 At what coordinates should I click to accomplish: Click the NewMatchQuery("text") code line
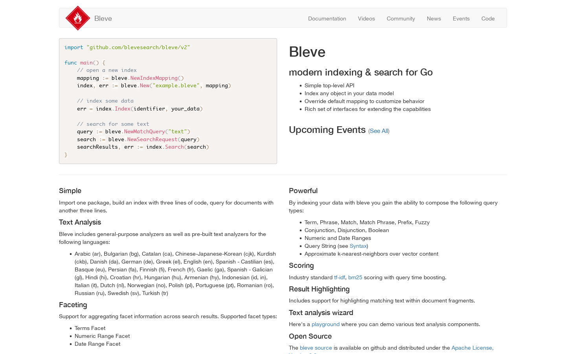click(x=134, y=131)
